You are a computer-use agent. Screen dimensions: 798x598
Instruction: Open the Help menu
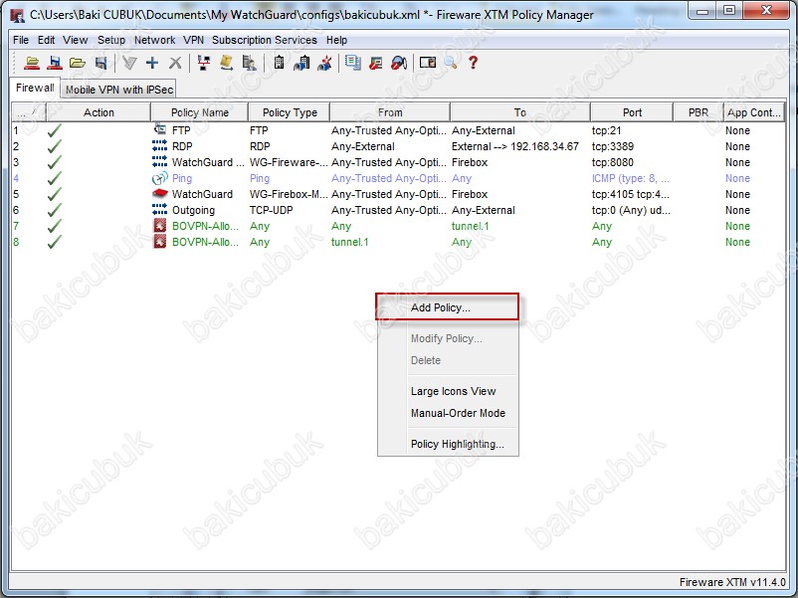pyautogui.click(x=337, y=40)
